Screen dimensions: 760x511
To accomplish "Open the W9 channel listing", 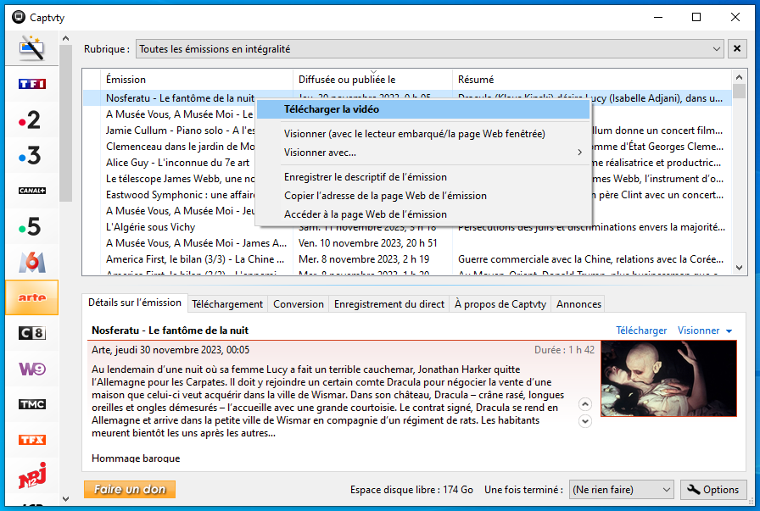I will click(x=31, y=369).
